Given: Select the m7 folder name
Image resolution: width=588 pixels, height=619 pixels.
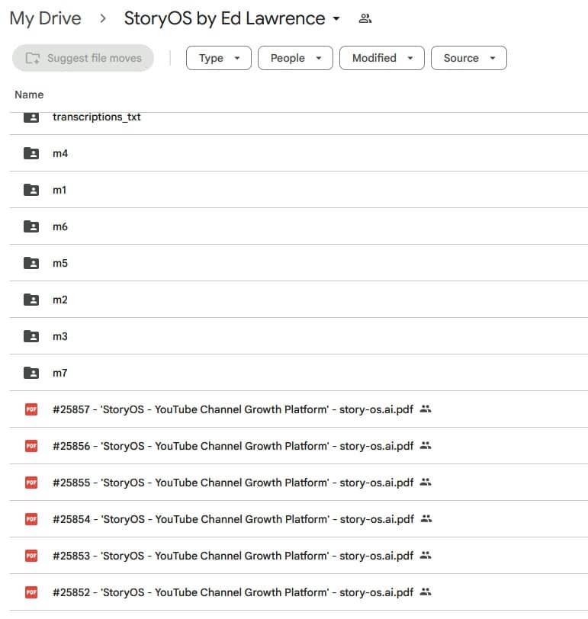Looking at the screenshot, I should coord(60,373).
